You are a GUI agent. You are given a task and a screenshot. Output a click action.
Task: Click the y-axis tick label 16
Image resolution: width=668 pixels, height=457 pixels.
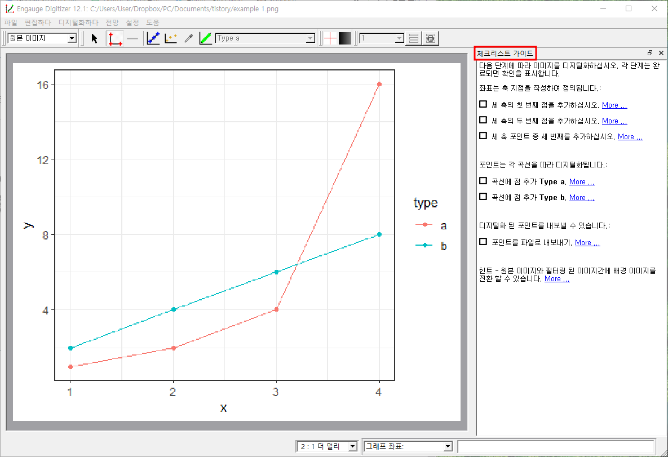coord(43,85)
